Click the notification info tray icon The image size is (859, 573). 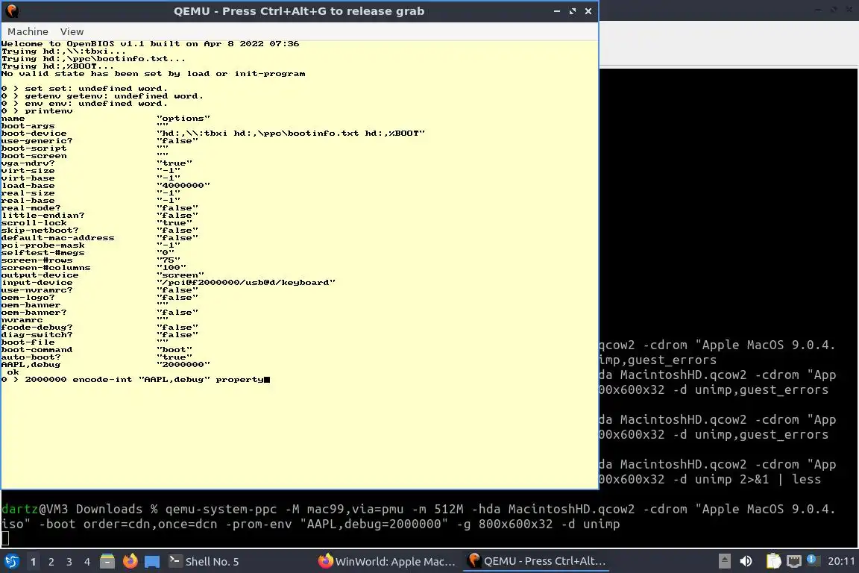(x=814, y=560)
